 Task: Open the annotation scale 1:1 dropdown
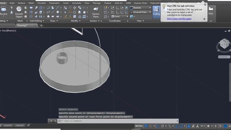[203, 126]
